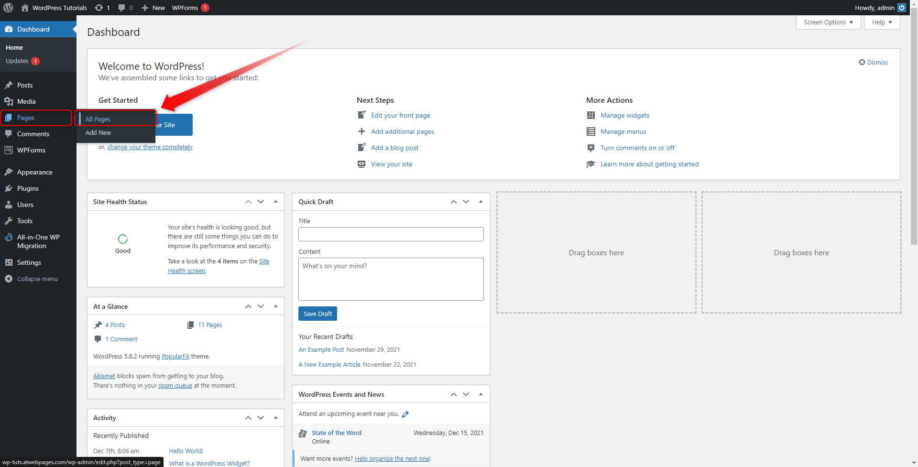Open comments bubble in admin bar
Screen dimensions: 918x467
point(125,8)
